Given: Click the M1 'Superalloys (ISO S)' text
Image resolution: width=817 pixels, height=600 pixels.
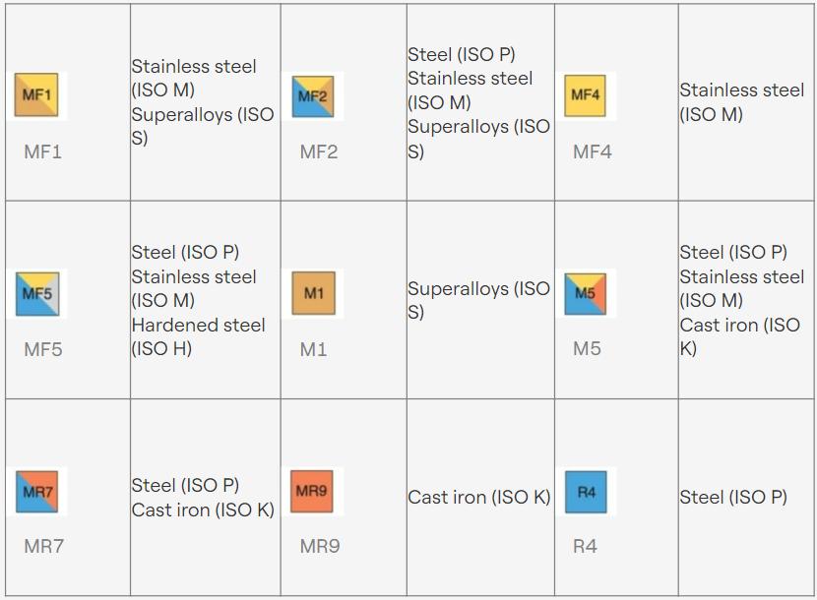Looking at the screenshot, I should pos(478,300).
